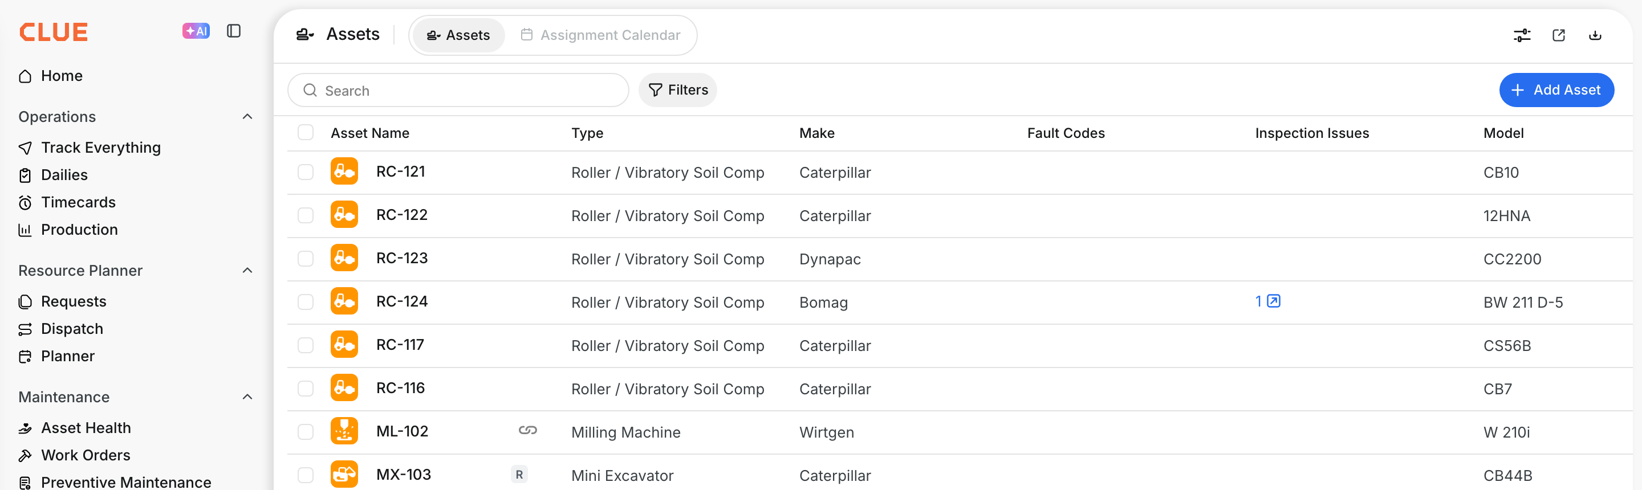Check the RC-116 row checkbox
Screen dimensions: 1642x490
pos(306,389)
